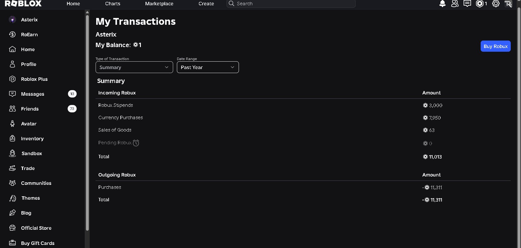Viewport: 521px width, 248px height.
Task: Click the Incoming Robux section header
Action: pos(117,93)
